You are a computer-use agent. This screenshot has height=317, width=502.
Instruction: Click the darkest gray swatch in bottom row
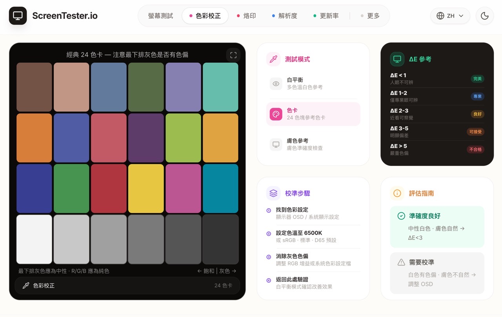click(220, 239)
